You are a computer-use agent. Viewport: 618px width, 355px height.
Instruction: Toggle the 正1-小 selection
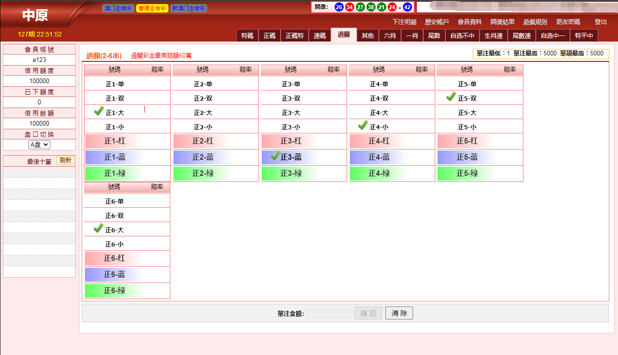(x=114, y=127)
